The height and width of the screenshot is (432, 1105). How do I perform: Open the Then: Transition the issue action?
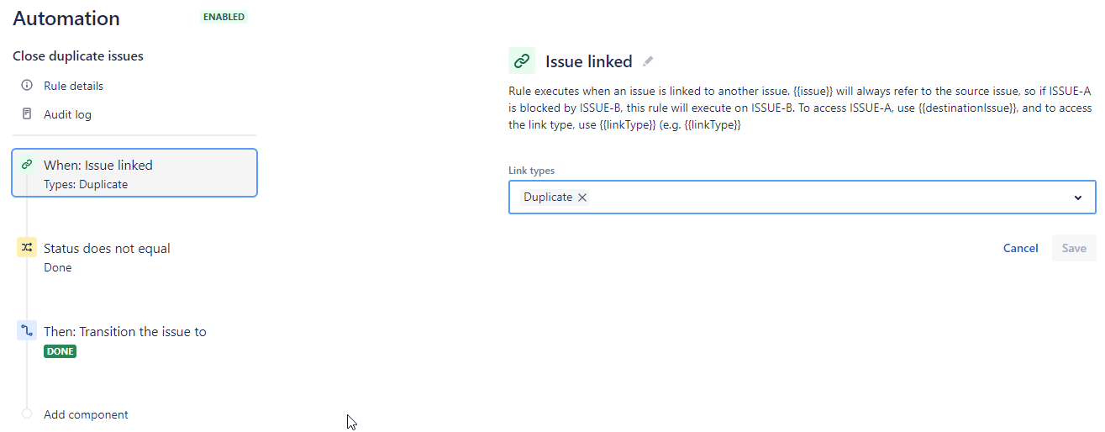[x=124, y=332]
